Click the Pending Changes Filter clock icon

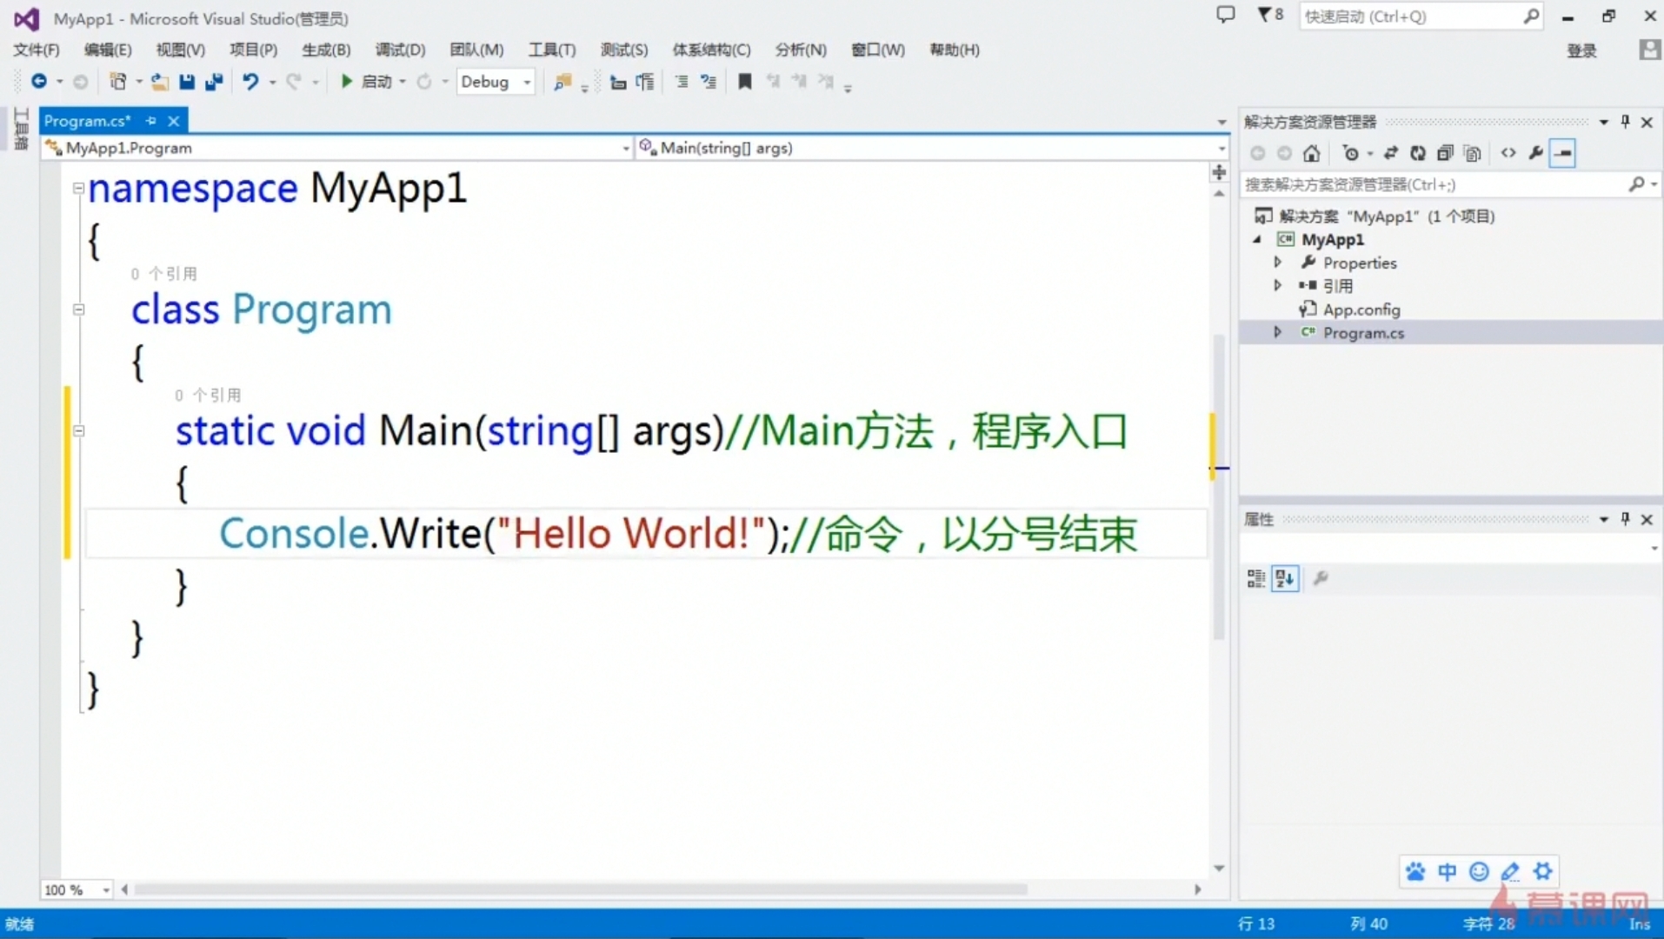tap(1350, 154)
